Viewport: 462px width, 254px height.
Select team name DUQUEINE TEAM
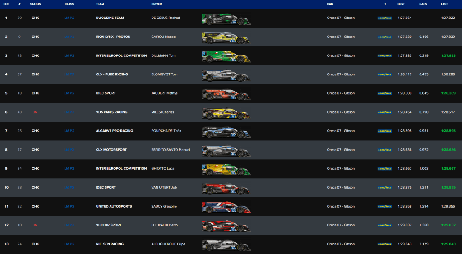coord(110,18)
